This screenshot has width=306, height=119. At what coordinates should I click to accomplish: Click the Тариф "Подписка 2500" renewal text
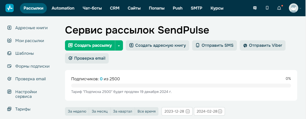pos(121,92)
